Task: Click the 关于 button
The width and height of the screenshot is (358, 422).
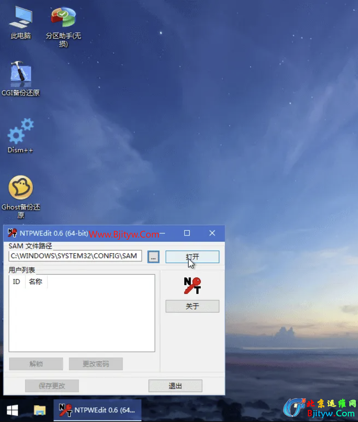Action: click(192, 306)
